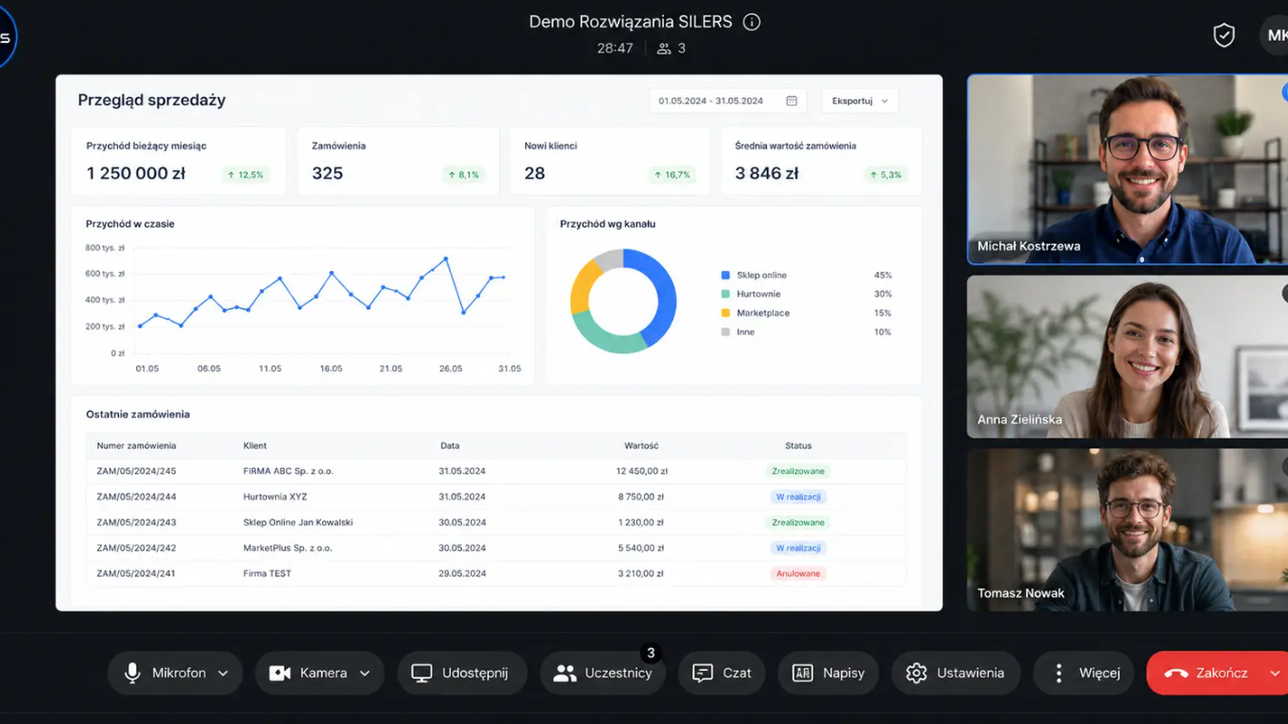Screen dimensions: 1288x724
Task: Click the Udostępnij screen share button
Action: pyautogui.click(x=461, y=673)
